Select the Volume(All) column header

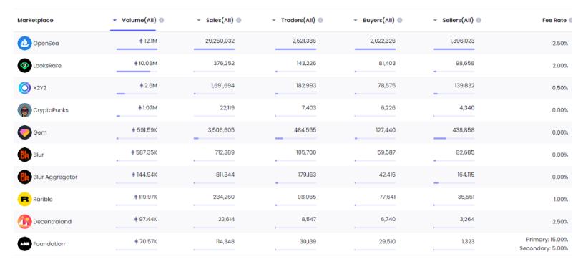pyautogui.click(x=139, y=20)
